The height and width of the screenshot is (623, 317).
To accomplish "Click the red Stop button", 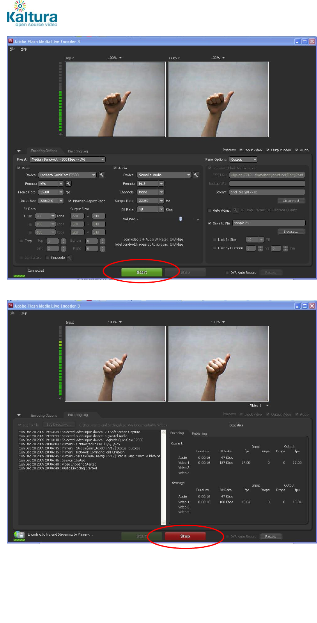I will tap(185, 536).
